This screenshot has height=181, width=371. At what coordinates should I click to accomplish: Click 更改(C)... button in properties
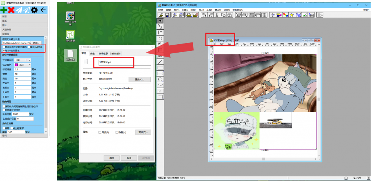click(x=139, y=79)
